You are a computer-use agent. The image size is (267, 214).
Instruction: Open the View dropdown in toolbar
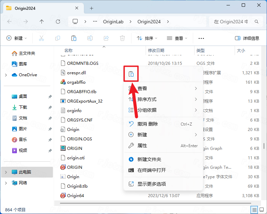point(177,38)
